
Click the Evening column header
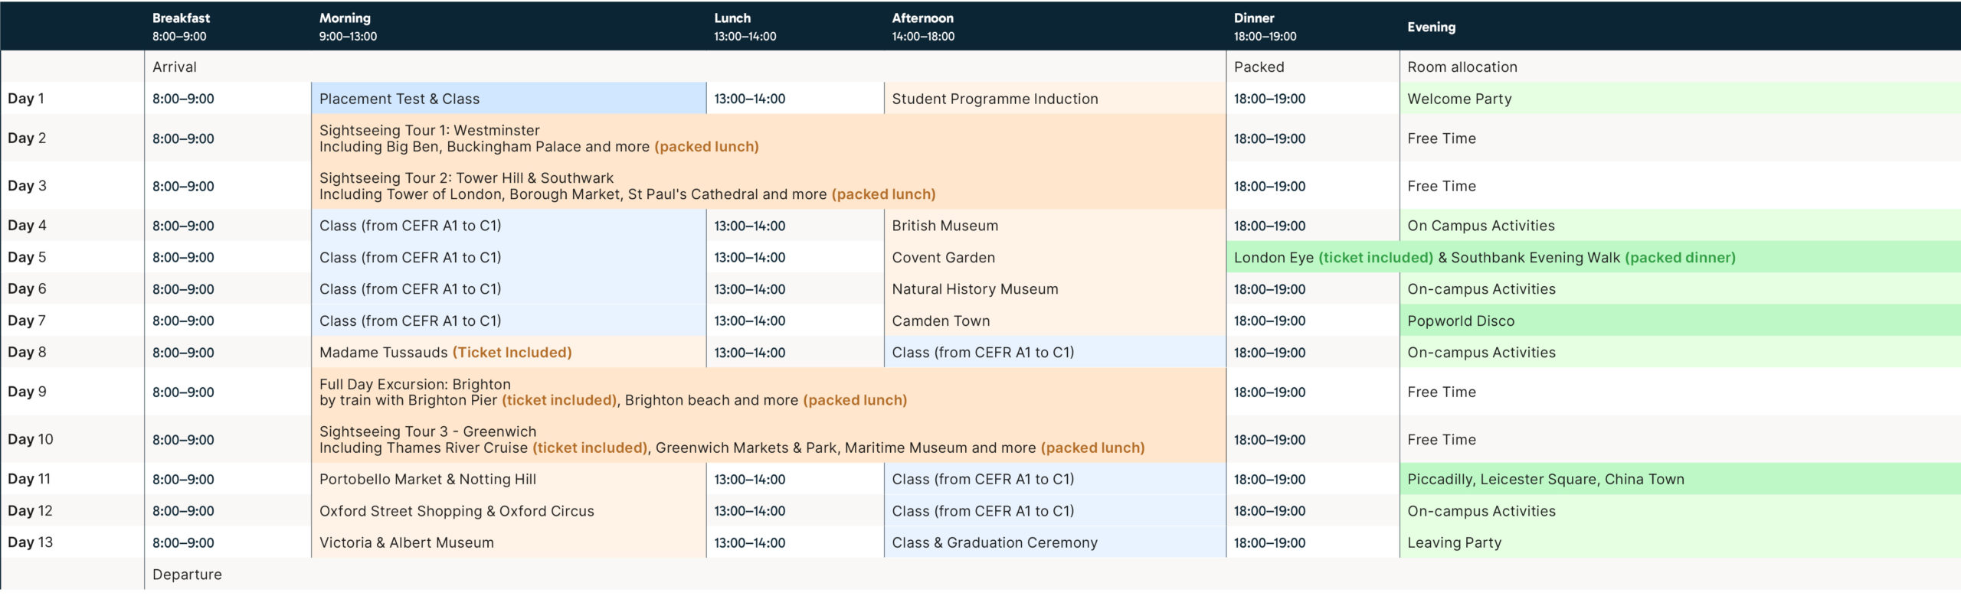point(1431,27)
